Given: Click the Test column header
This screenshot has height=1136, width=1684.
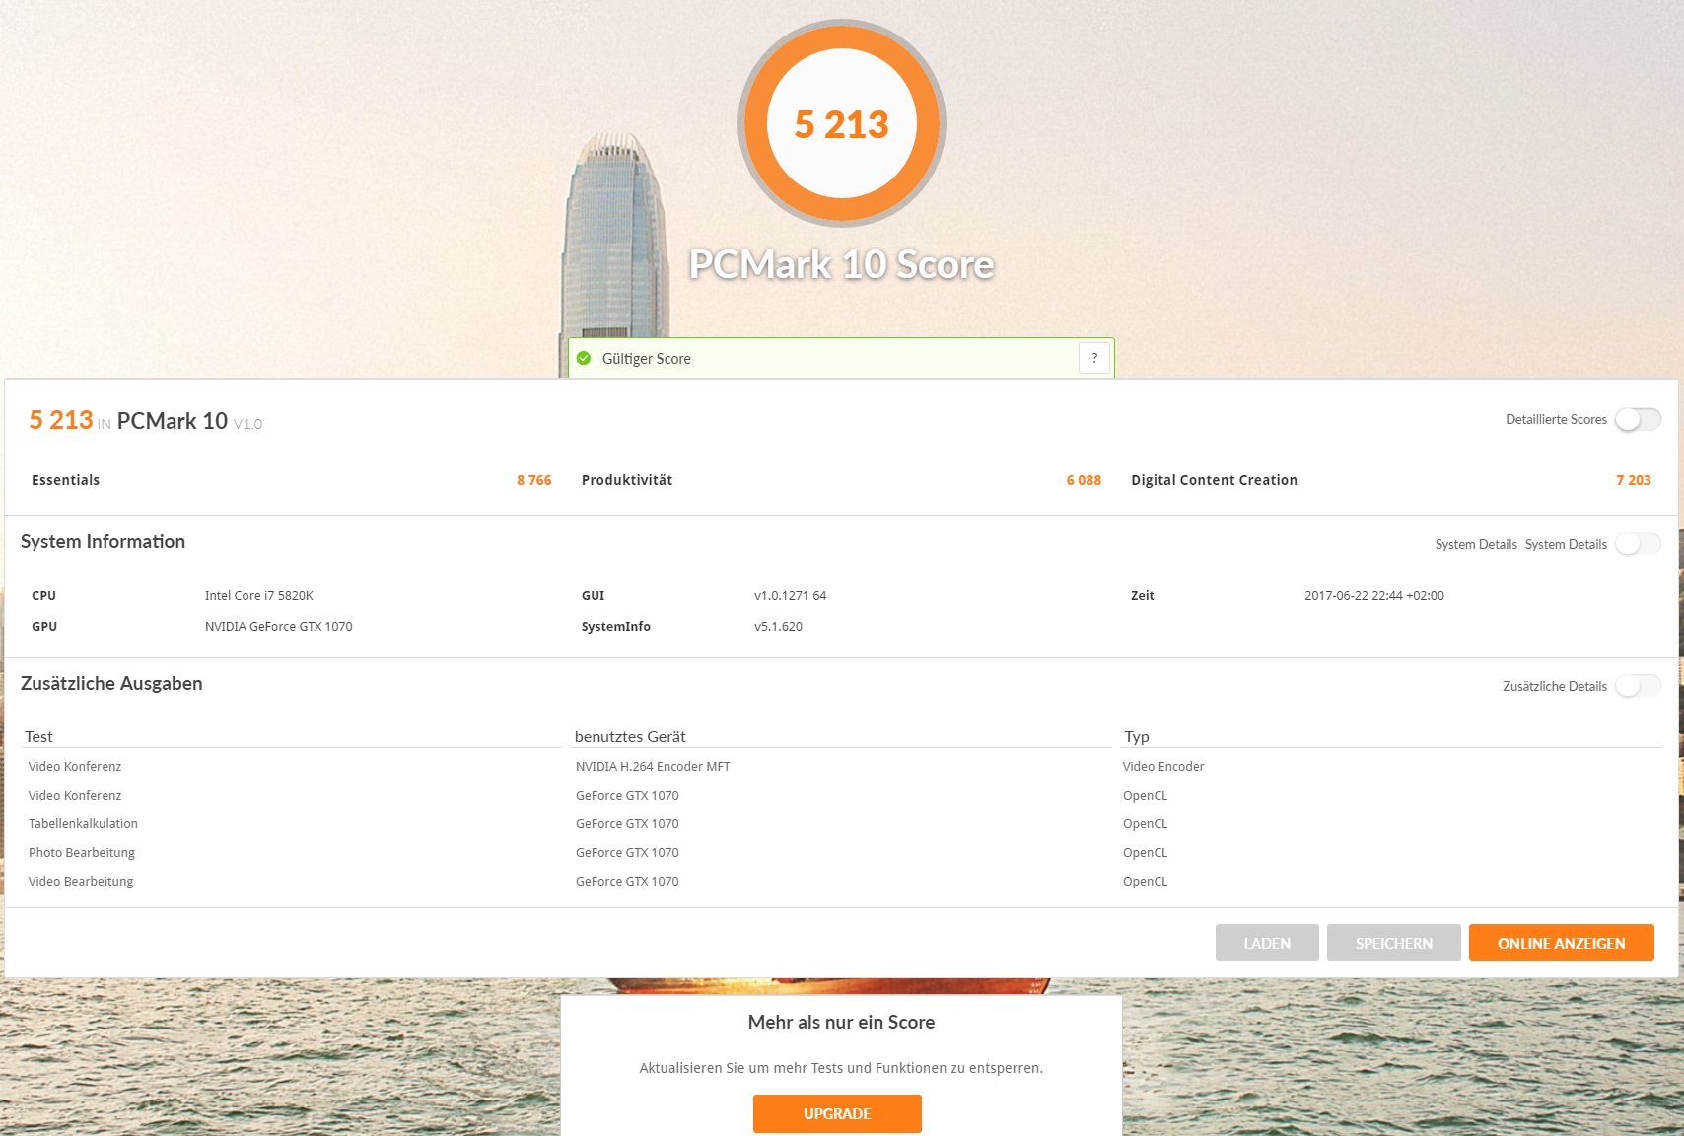Looking at the screenshot, I should click(38, 737).
